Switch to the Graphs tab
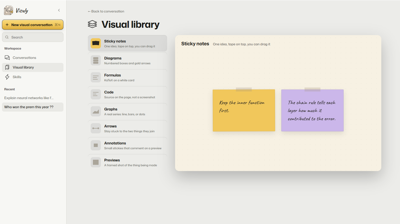The height and width of the screenshot is (224, 400). 127,111
